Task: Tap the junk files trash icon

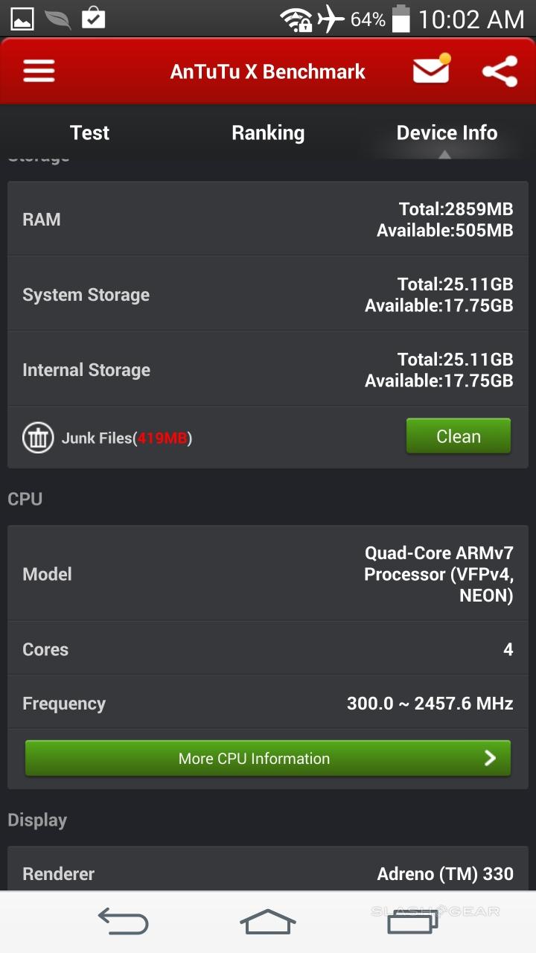Action: pyautogui.click(x=38, y=438)
